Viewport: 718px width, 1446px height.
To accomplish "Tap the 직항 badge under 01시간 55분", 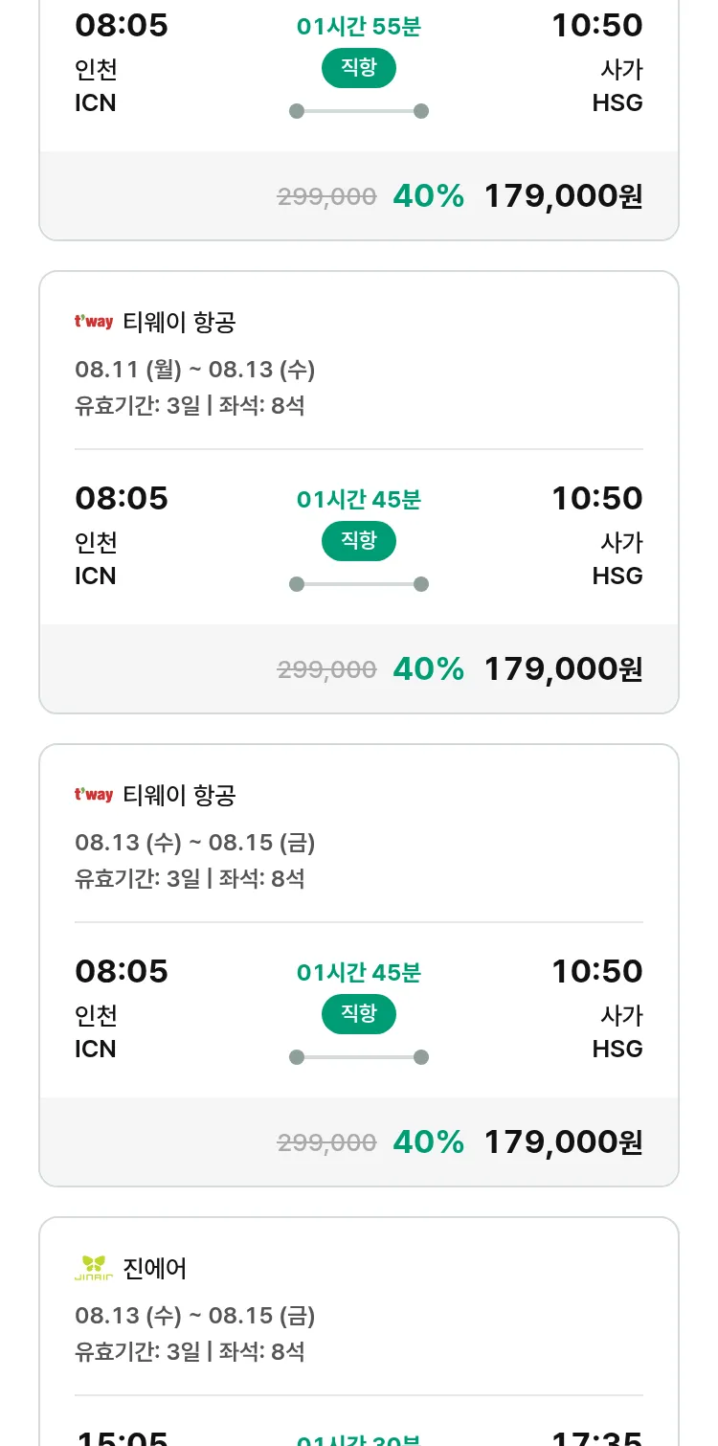I will pos(359,68).
